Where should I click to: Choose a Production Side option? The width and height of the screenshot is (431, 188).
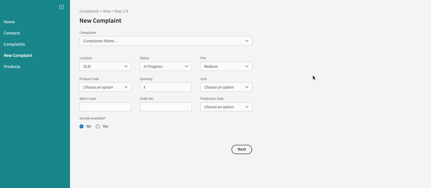226,107
